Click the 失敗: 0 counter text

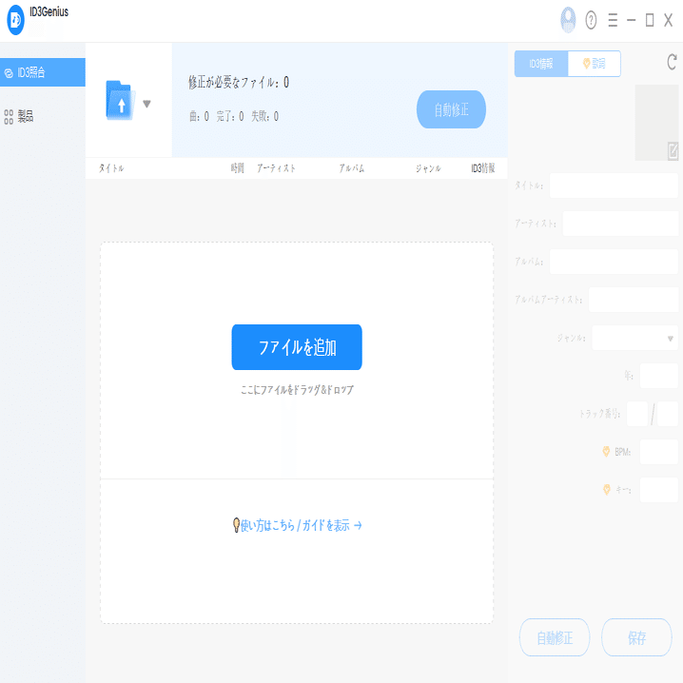tap(264, 116)
